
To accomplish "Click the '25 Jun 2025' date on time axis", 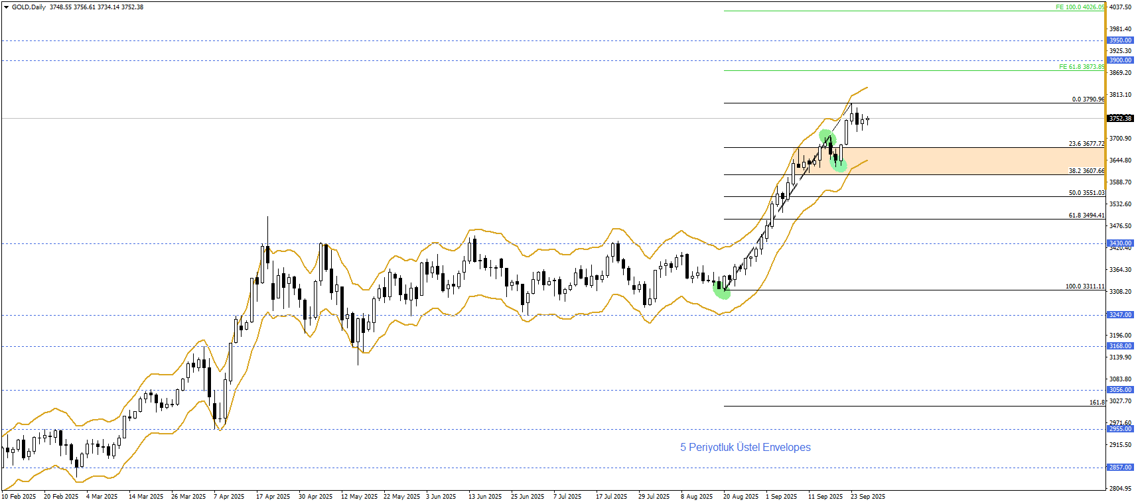I will [528, 497].
